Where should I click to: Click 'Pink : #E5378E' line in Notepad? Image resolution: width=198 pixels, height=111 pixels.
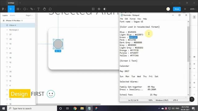pos(128,40)
